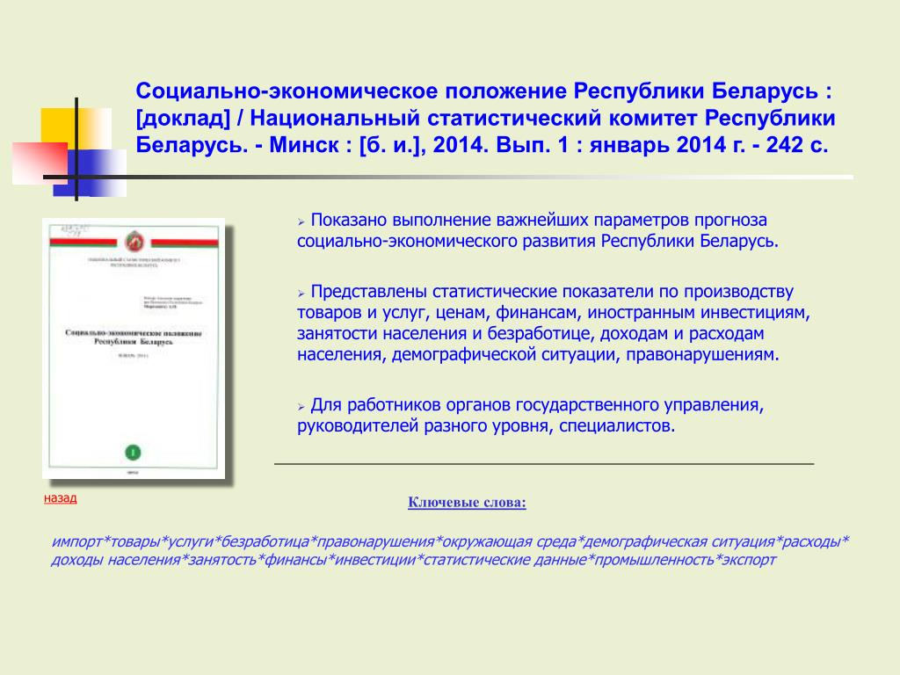Screen dimensions: 900x675
Task: Open the 'Ключевые слова:' link
Action: click(467, 502)
